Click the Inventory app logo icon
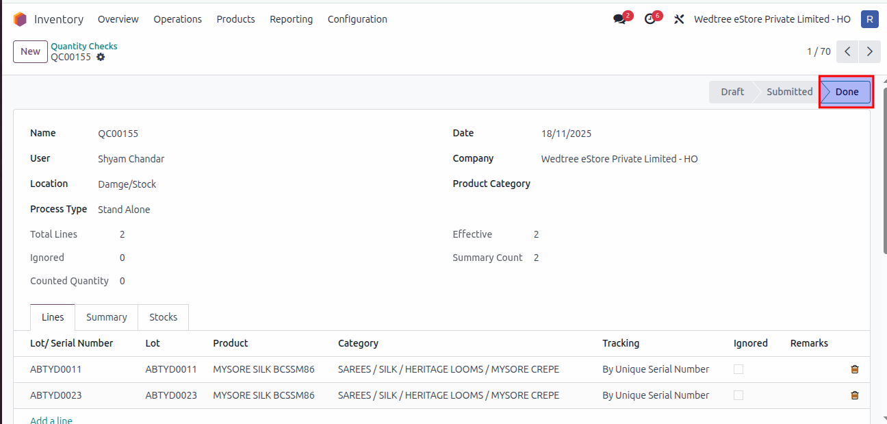 [x=20, y=19]
